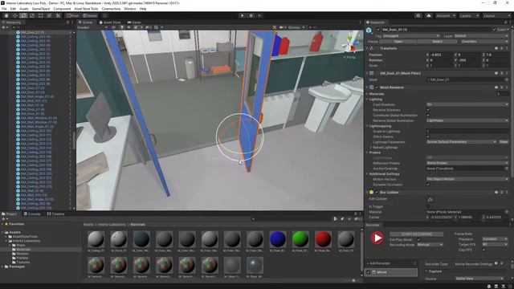This screenshot has width=514, height=289.
Task: Open the Layer dropdown showing Default
Action: 481,35
